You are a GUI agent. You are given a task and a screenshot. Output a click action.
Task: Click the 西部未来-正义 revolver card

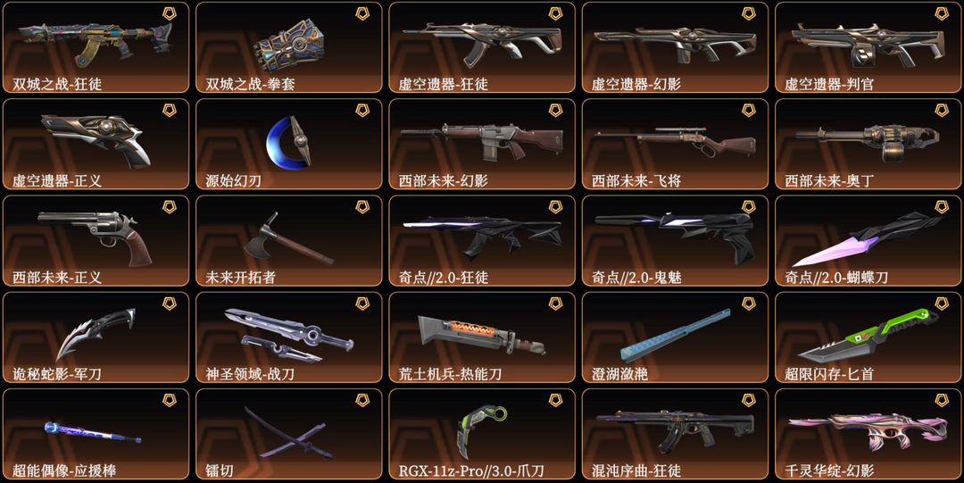tap(96, 240)
